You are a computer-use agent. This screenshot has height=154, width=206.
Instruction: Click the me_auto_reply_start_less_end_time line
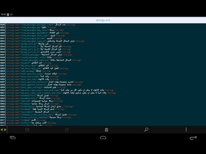(x=60, y=90)
